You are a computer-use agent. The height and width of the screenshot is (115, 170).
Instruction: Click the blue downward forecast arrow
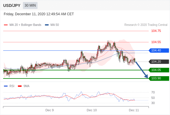point(142,70)
